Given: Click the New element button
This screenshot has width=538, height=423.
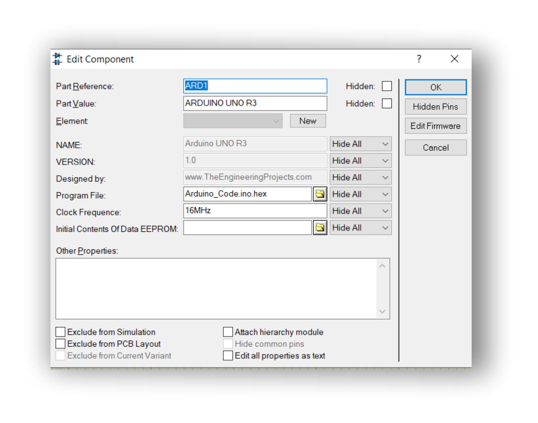Looking at the screenshot, I should coord(308,121).
